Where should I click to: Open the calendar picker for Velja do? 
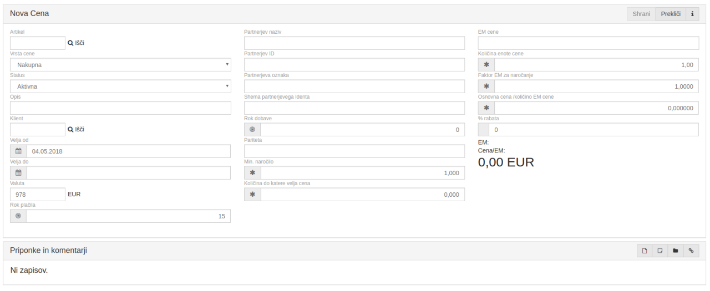coord(18,173)
